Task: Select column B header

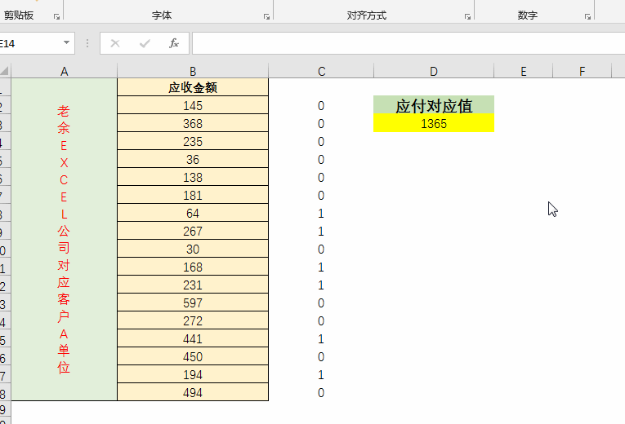Action: click(x=193, y=72)
